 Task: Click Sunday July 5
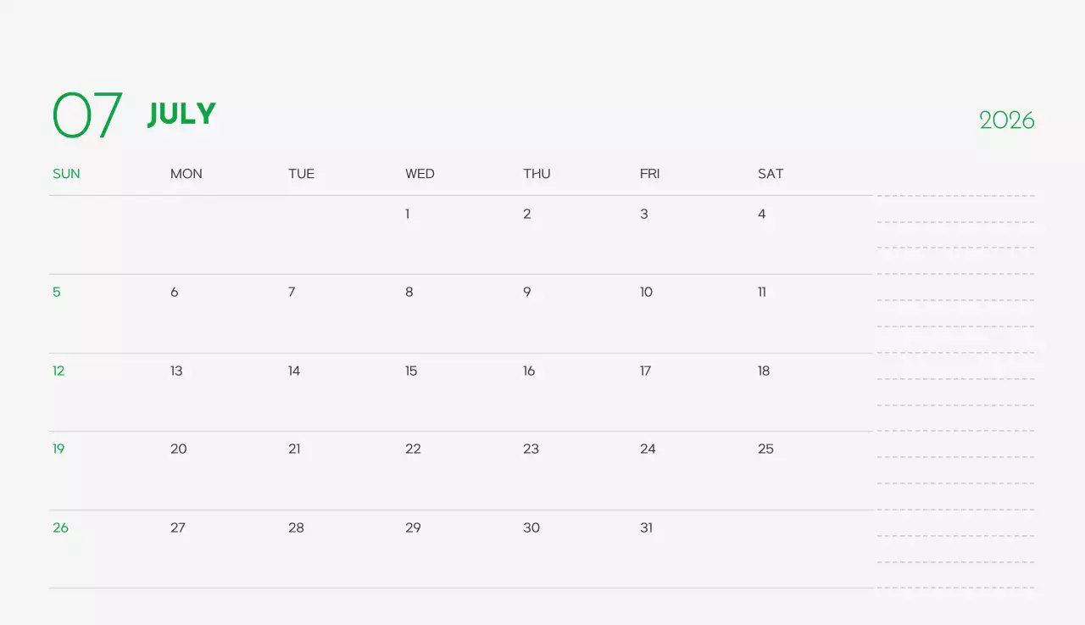pos(57,293)
